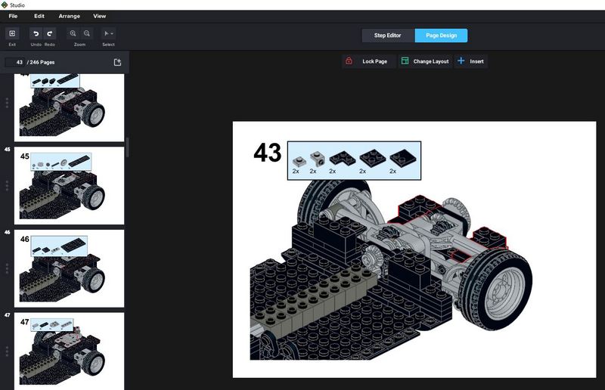This screenshot has width=605, height=390.
Task: Open the Edit menu
Action: click(39, 16)
